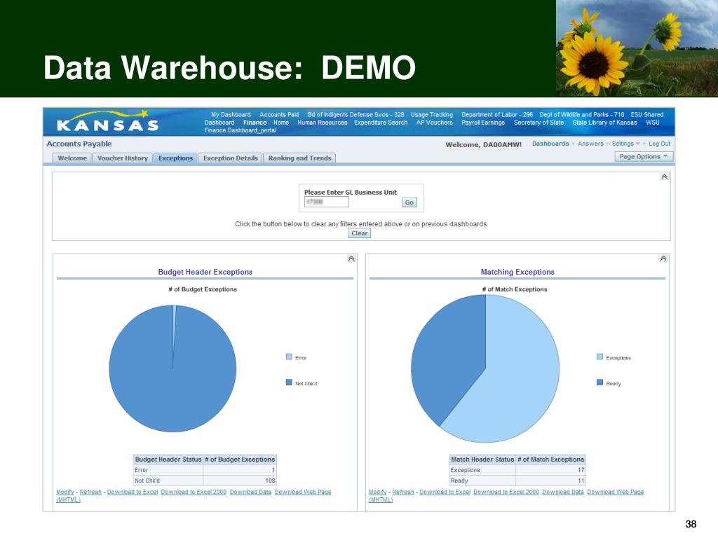Click Download to Excel under Budget Exceptions
The width and height of the screenshot is (718, 538).
point(133,492)
